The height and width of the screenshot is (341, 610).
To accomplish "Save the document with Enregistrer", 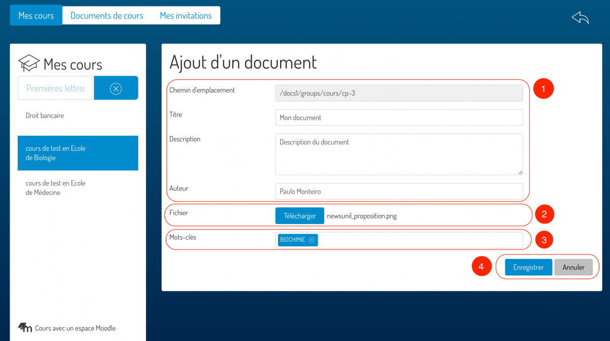I will tap(528, 267).
